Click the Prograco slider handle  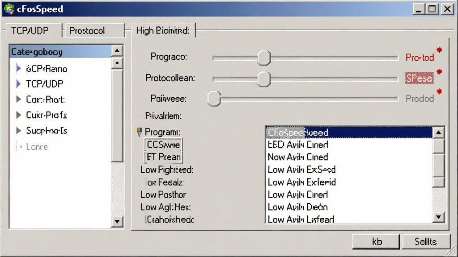click(264, 58)
